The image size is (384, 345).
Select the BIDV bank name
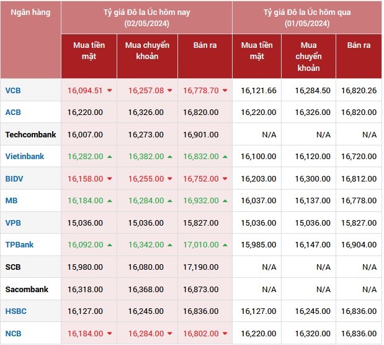14,179
